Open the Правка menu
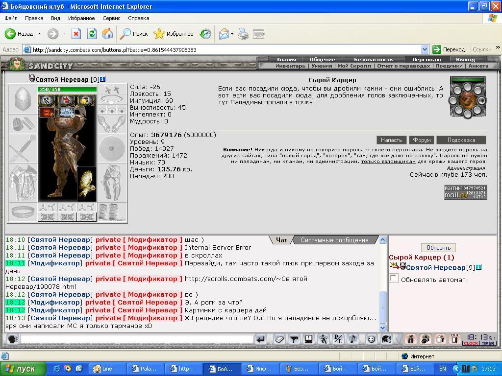 tap(34, 18)
